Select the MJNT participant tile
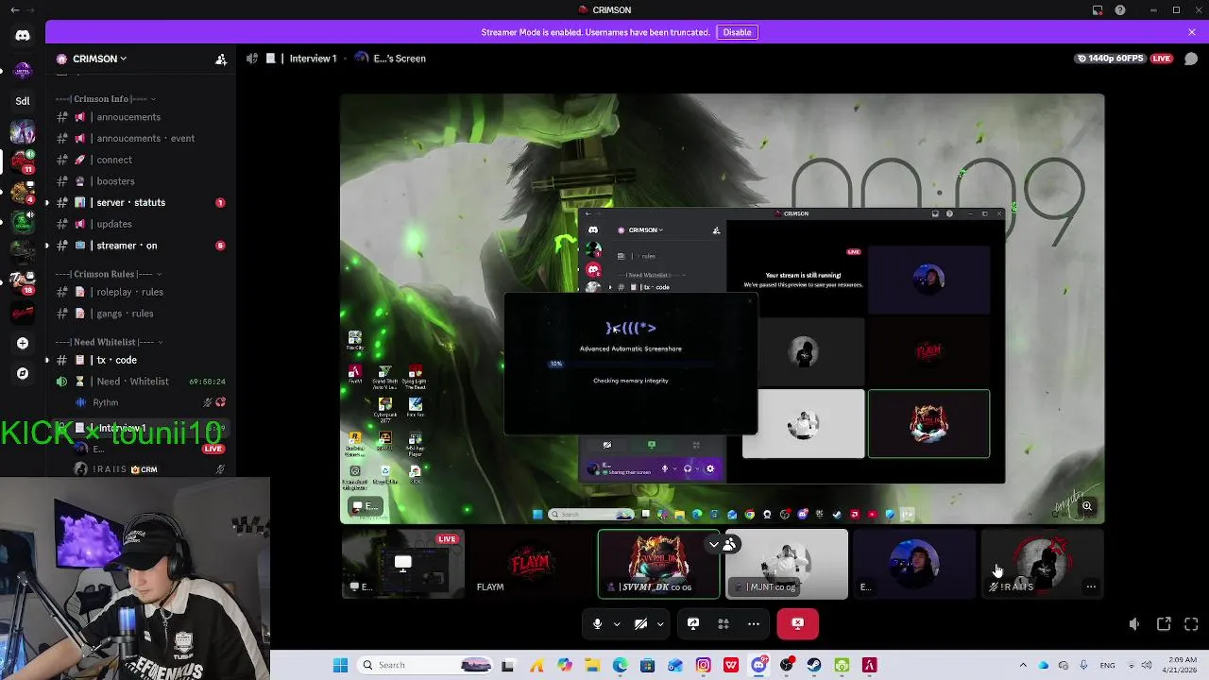Screen dimensions: 1209x680 [x=787, y=564]
